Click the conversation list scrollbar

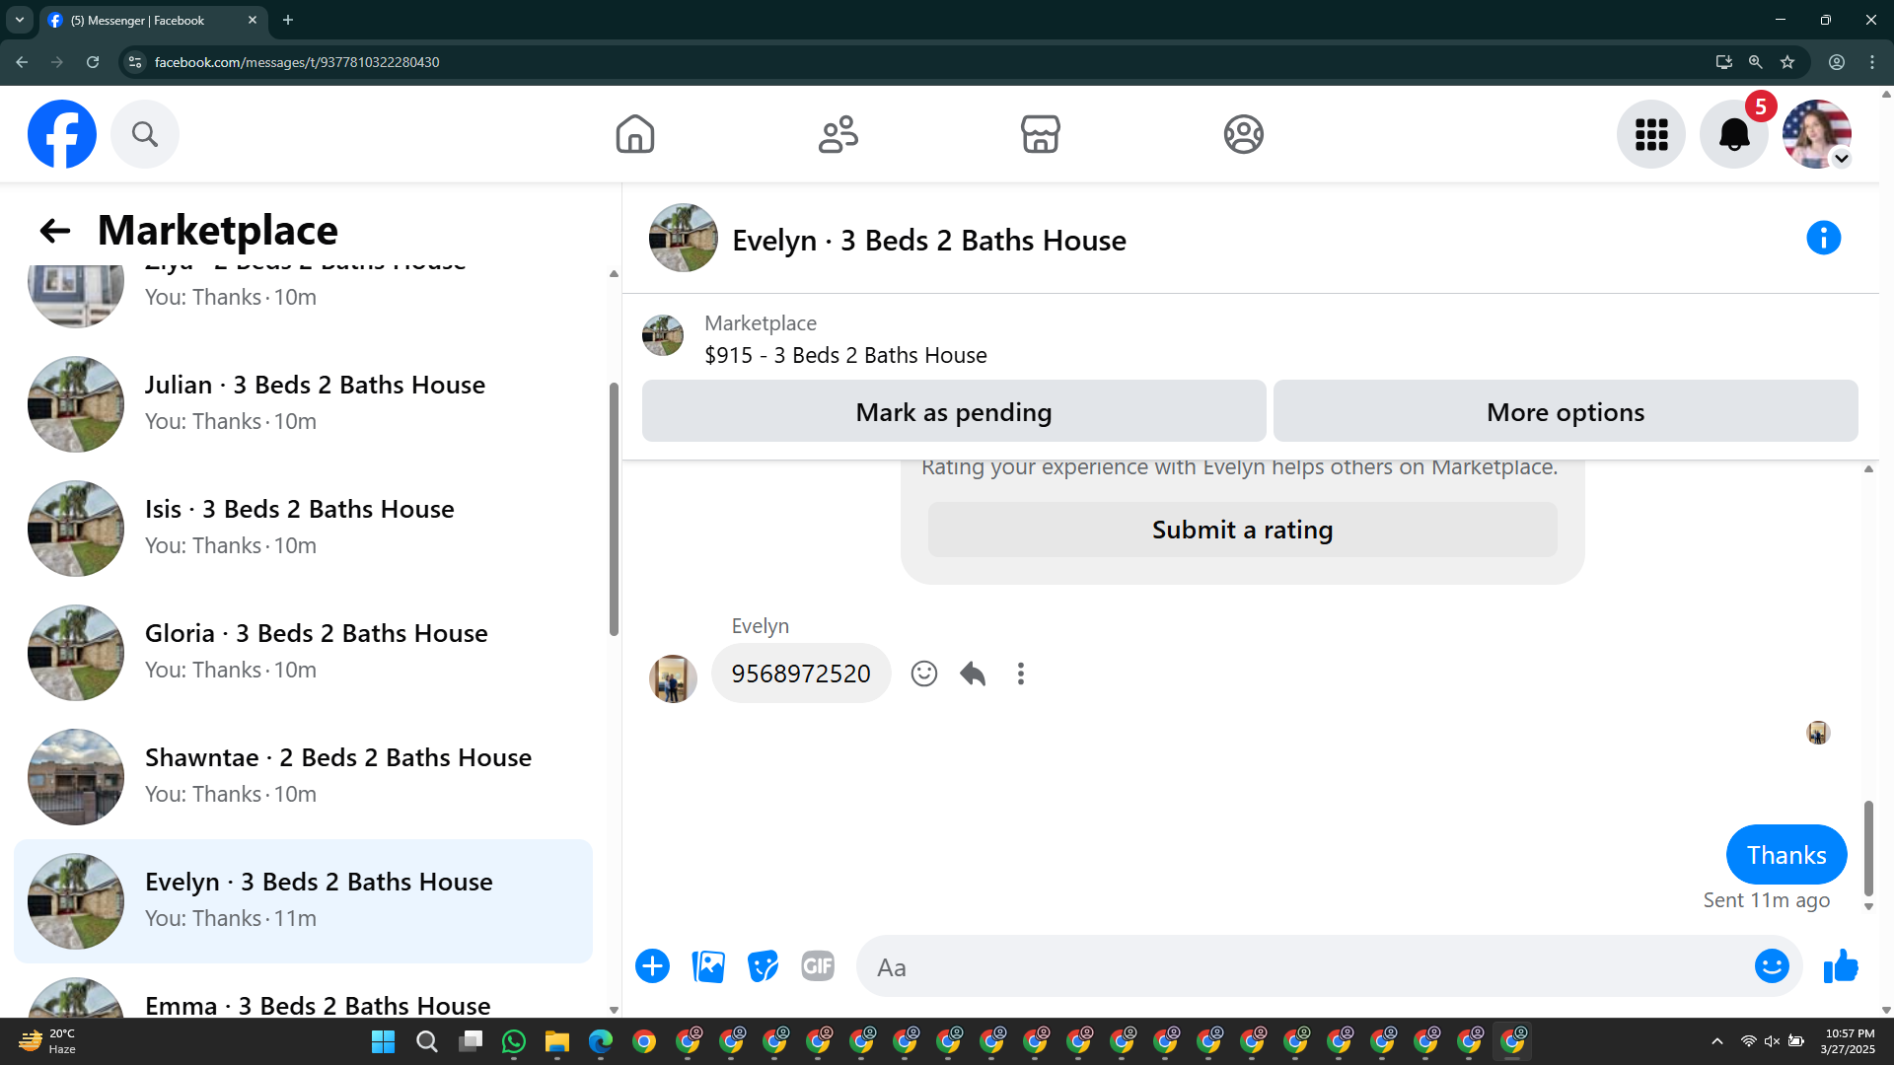coord(614,508)
